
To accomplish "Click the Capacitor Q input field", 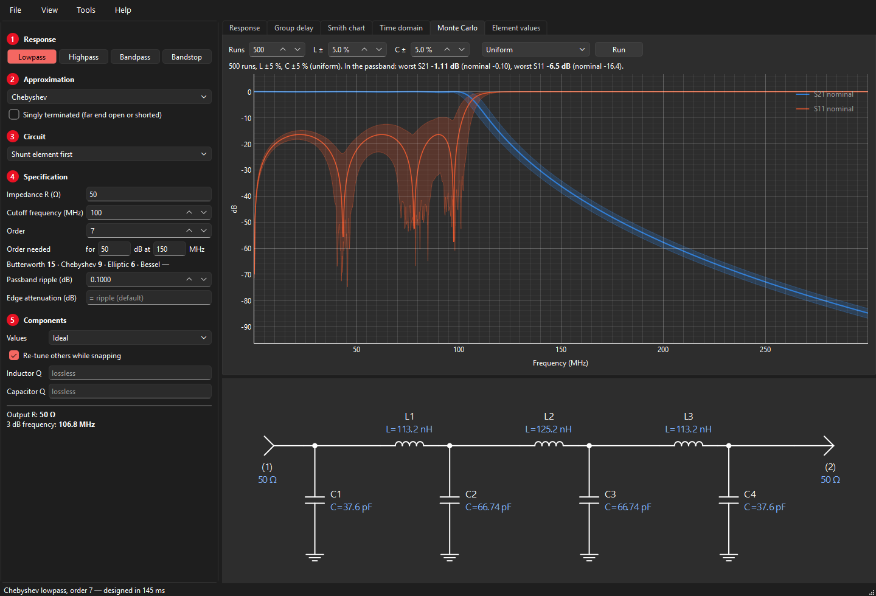I will [130, 391].
